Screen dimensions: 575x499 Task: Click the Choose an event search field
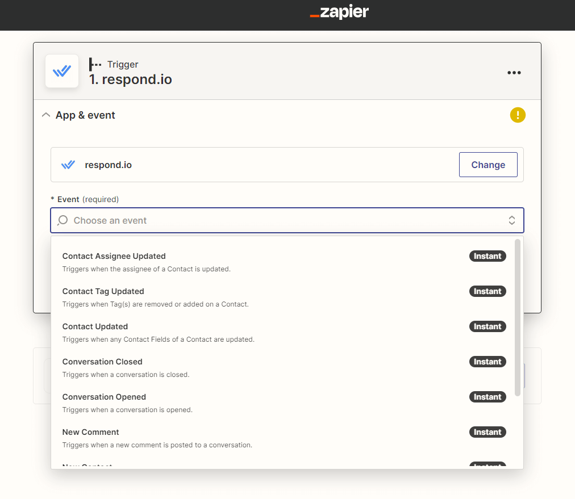(x=287, y=220)
